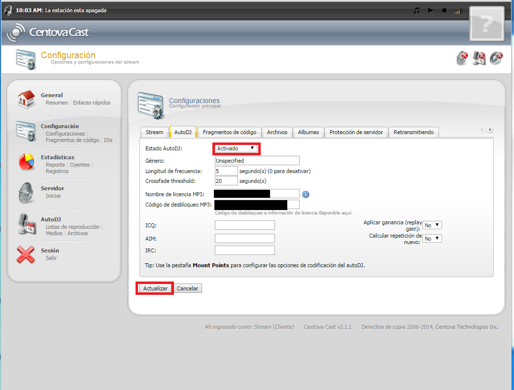Screen dimensions: 514x390
Task: Open the Enlaces rápidos link
Action: tap(92, 103)
